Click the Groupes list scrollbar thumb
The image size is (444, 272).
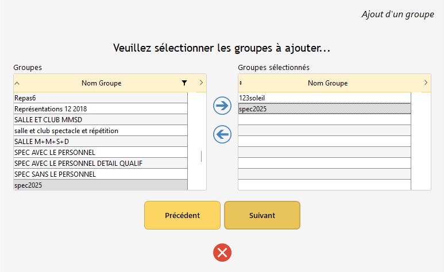(x=201, y=156)
